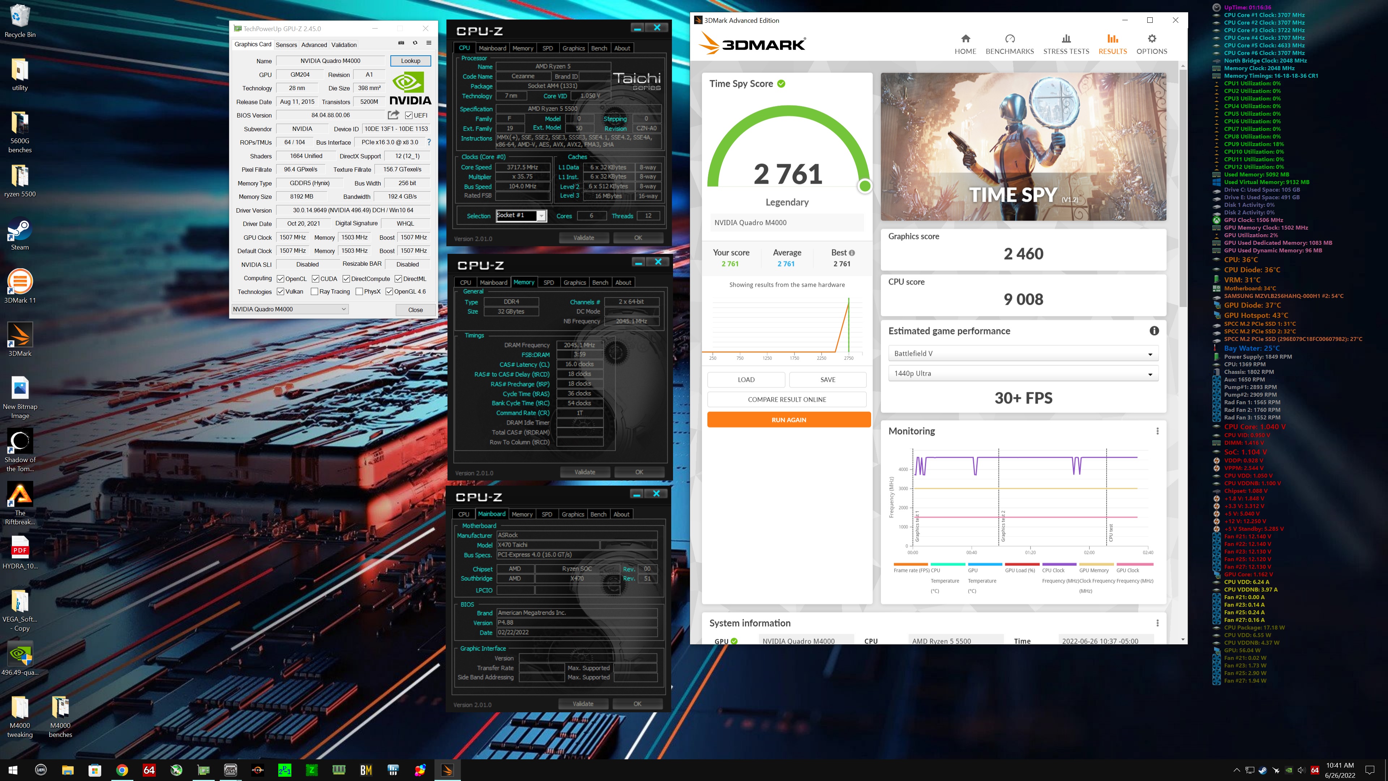The width and height of the screenshot is (1388, 781).
Task: Refresh GPU-Z data with the refresh icon
Action: (415, 43)
